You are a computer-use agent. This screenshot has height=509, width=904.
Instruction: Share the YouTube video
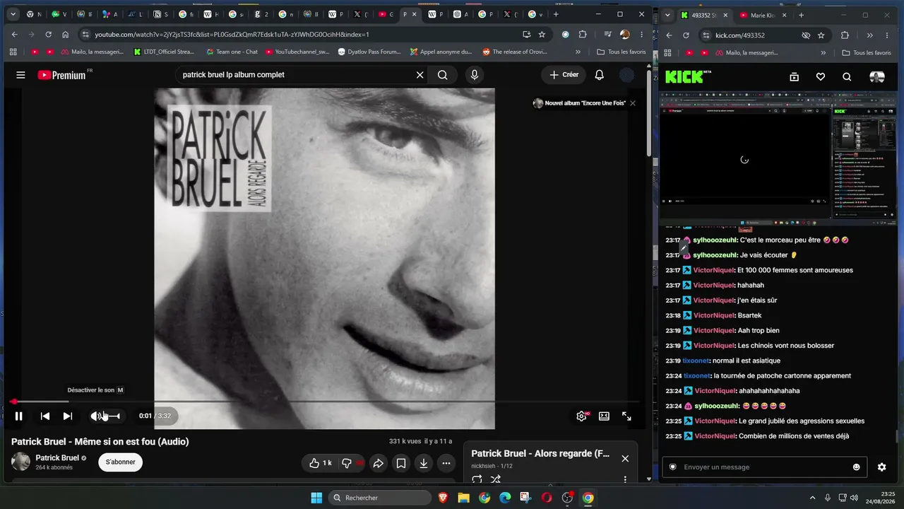pyautogui.click(x=378, y=464)
